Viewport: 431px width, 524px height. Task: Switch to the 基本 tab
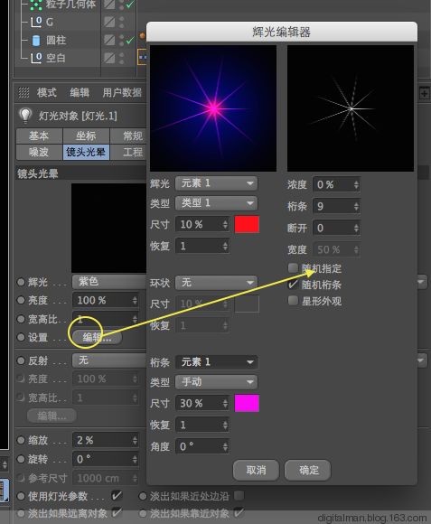coord(39,136)
